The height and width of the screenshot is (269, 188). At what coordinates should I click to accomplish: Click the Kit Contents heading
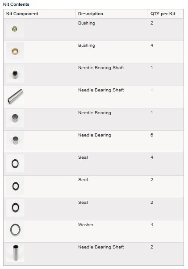[16, 4]
